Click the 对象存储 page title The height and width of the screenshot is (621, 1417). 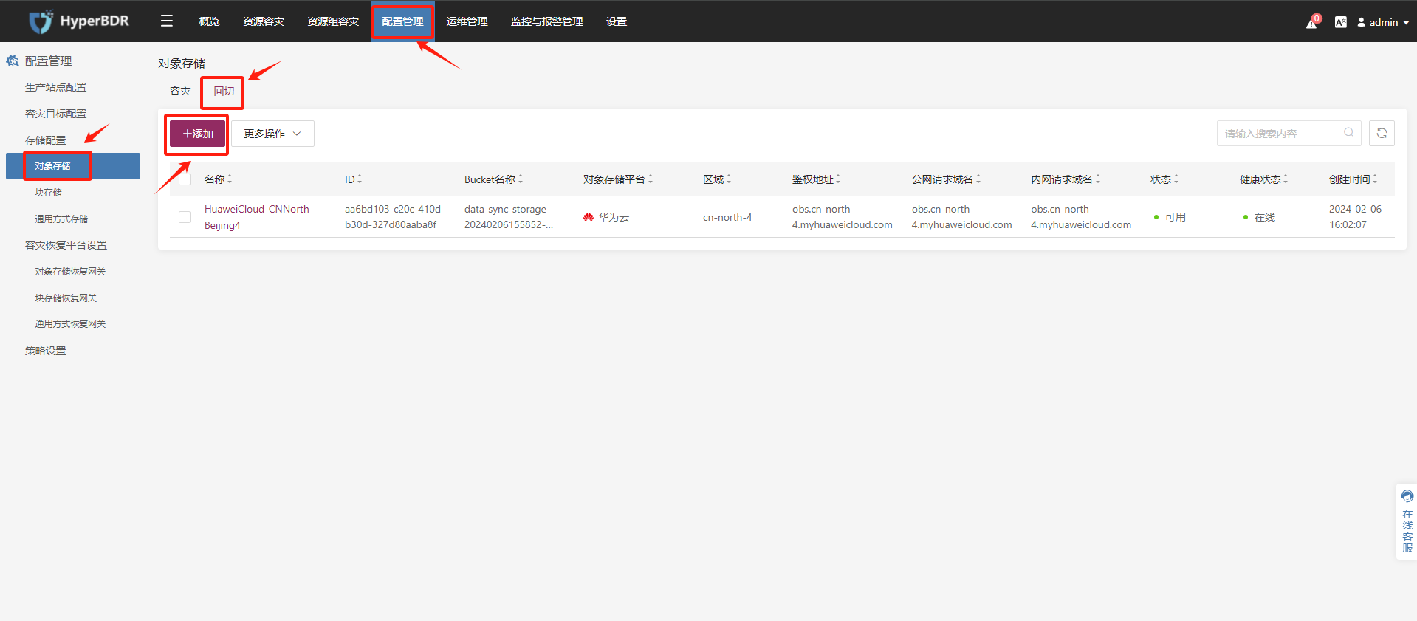click(x=182, y=64)
